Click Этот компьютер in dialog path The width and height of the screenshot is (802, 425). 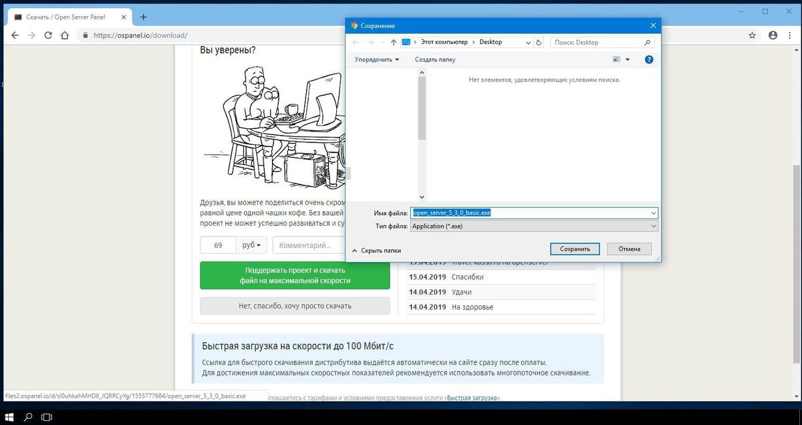tap(445, 42)
